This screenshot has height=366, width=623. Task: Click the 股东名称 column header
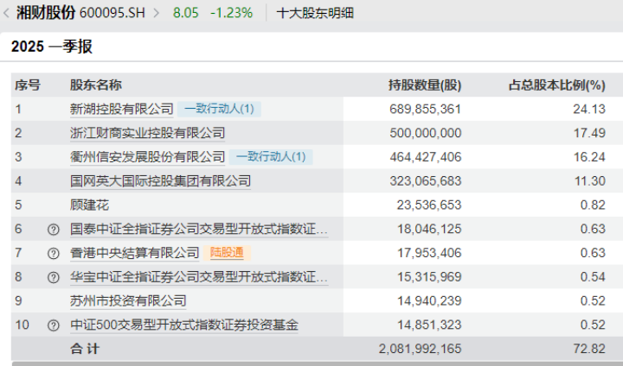tap(96, 85)
